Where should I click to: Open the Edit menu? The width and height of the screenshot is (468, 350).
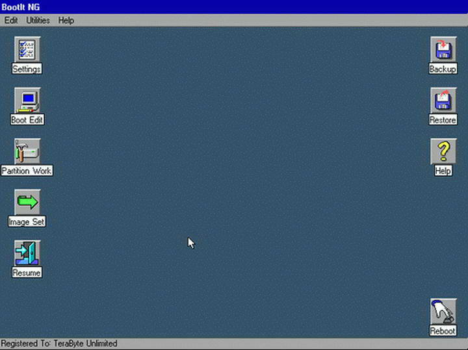(x=11, y=20)
